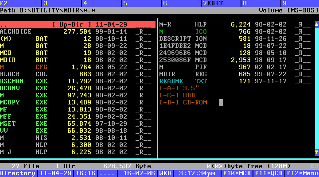Image resolution: width=319 pixels, height=177 pixels.
Task: Select the DESCRIPT ION file
Action: click(236, 39)
